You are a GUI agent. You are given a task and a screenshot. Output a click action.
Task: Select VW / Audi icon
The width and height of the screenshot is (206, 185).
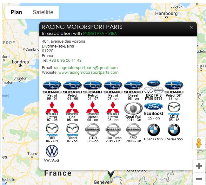[52, 153]
